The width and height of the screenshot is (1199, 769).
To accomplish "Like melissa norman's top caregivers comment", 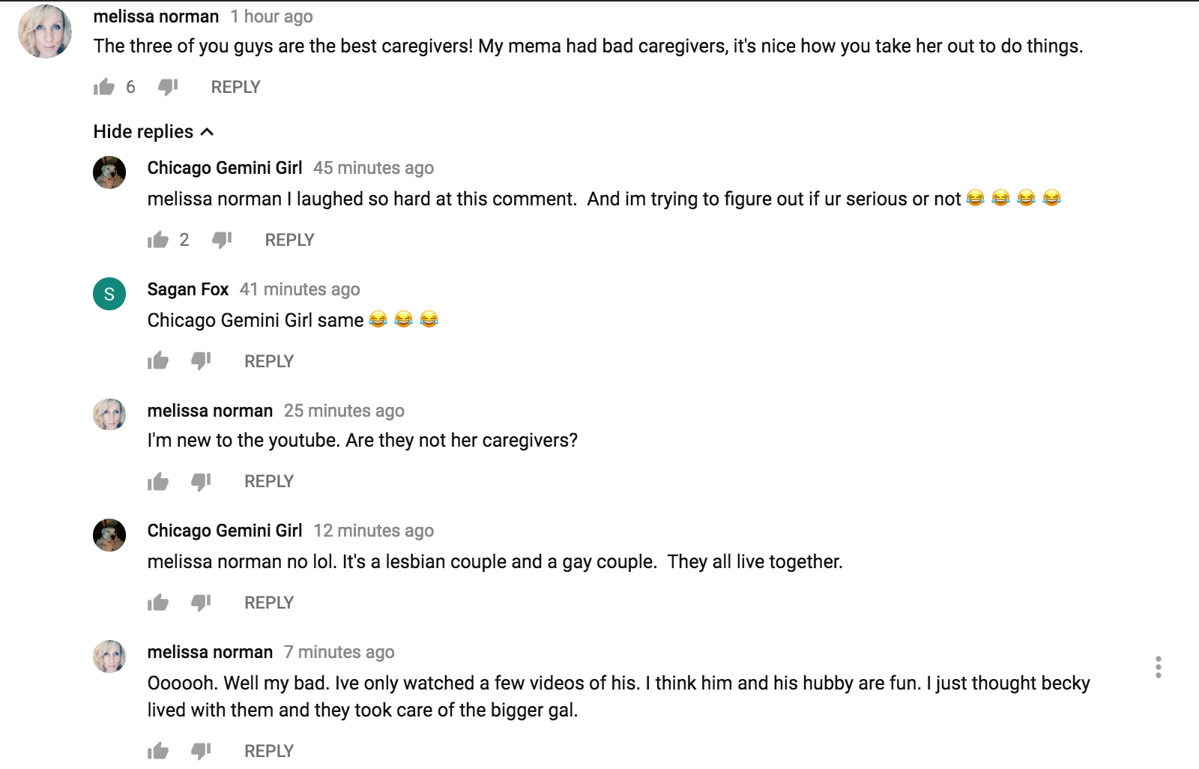I will [x=104, y=87].
